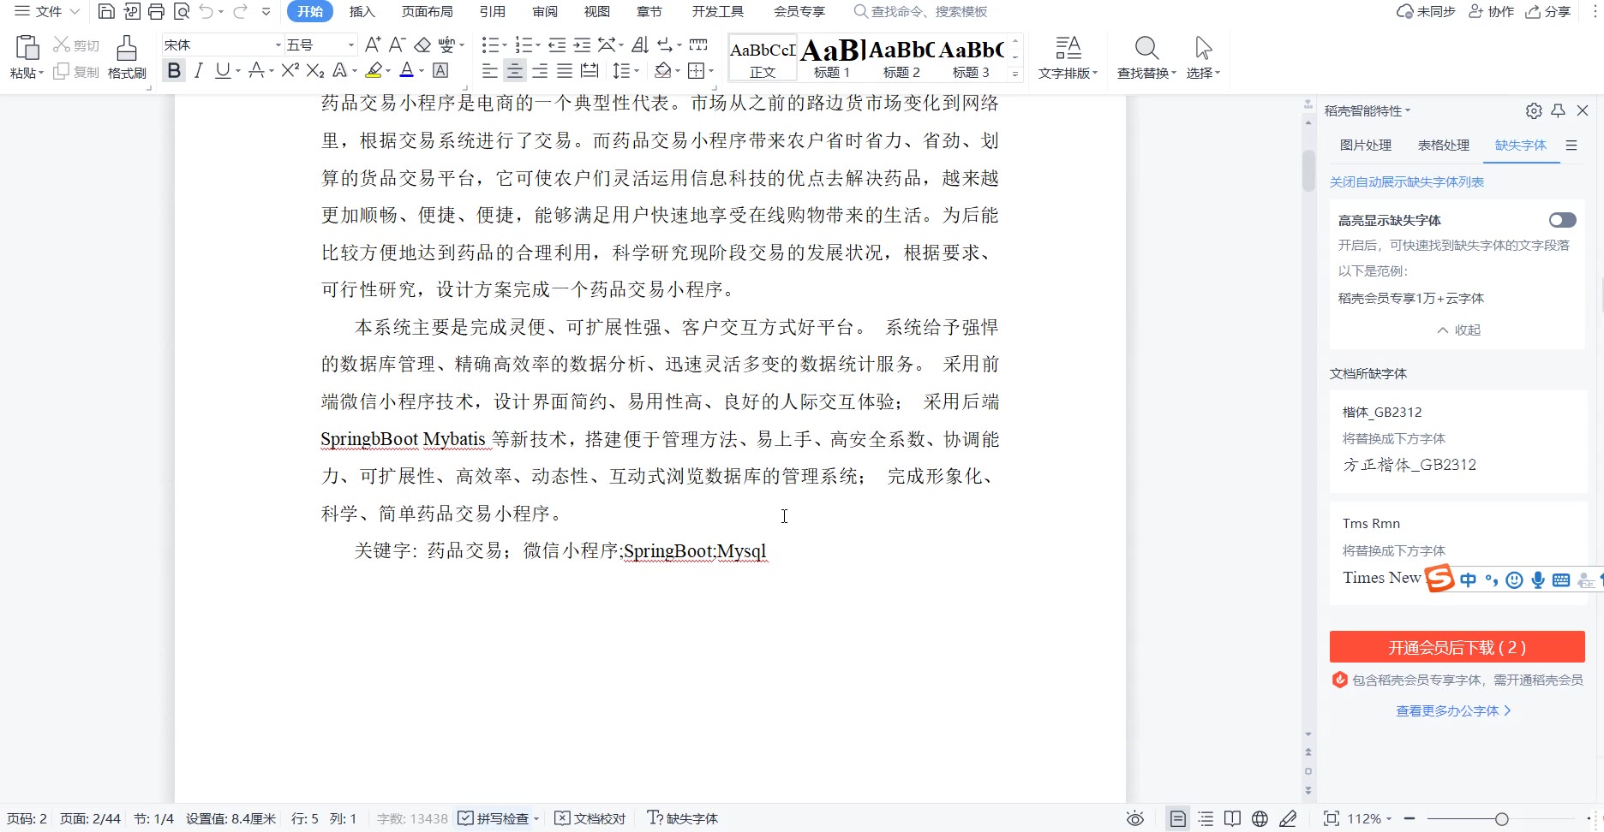Justify the paragraph text
The width and height of the screenshot is (1604, 832).
[565, 71]
